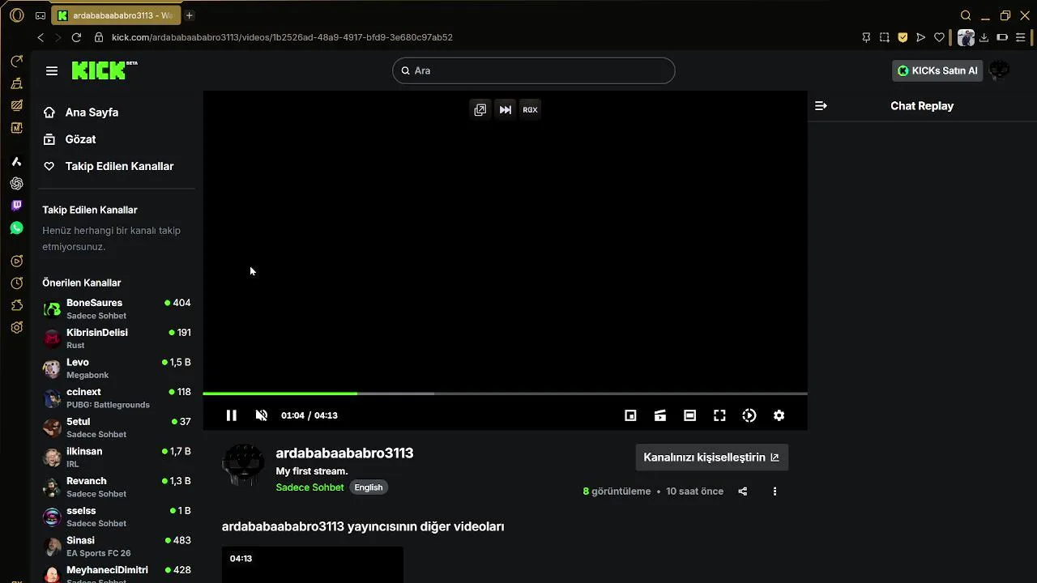Open playback speed control icon
This screenshot has height=583, width=1037.
[x=749, y=415]
